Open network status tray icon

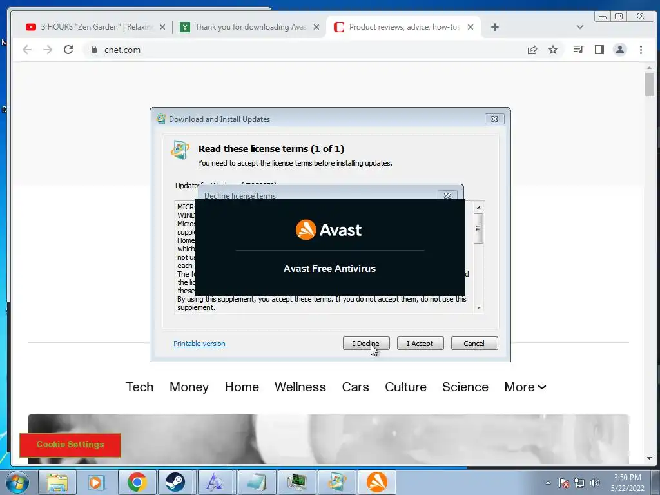(579, 483)
